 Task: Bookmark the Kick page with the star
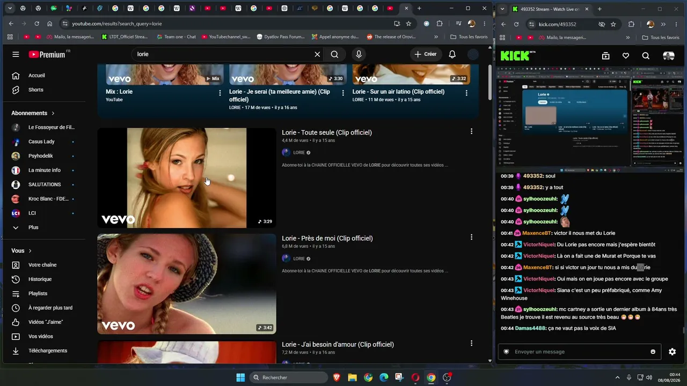[613, 24]
